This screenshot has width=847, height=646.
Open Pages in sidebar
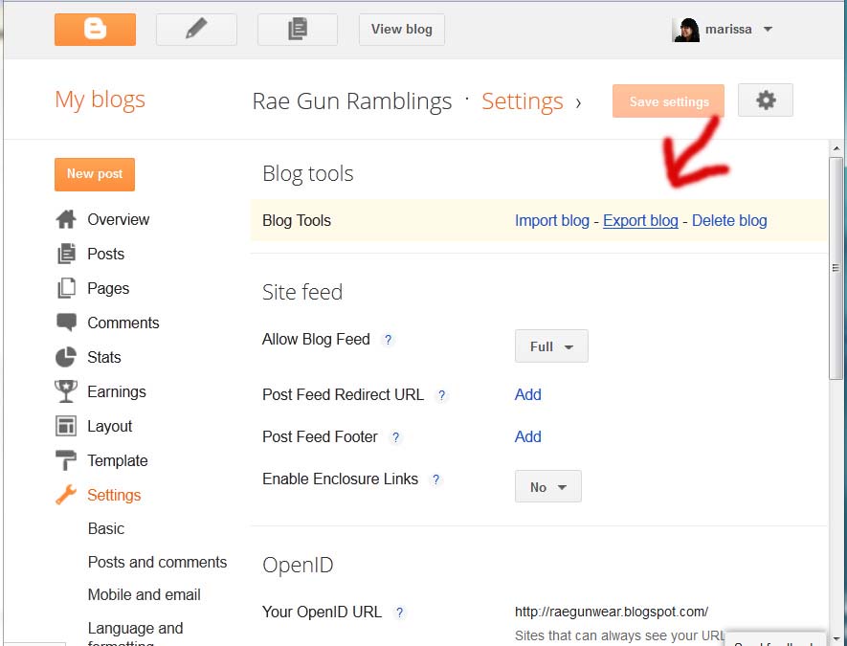click(x=108, y=288)
